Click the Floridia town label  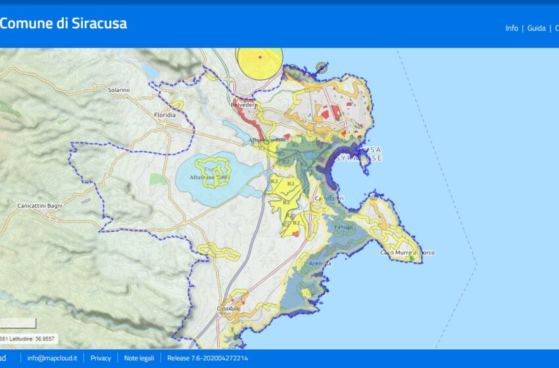tap(164, 114)
